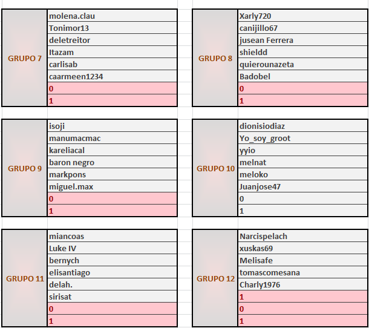369x328 pixels.
Task: Click the Juanjose47 cell
Action: [302, 187]
